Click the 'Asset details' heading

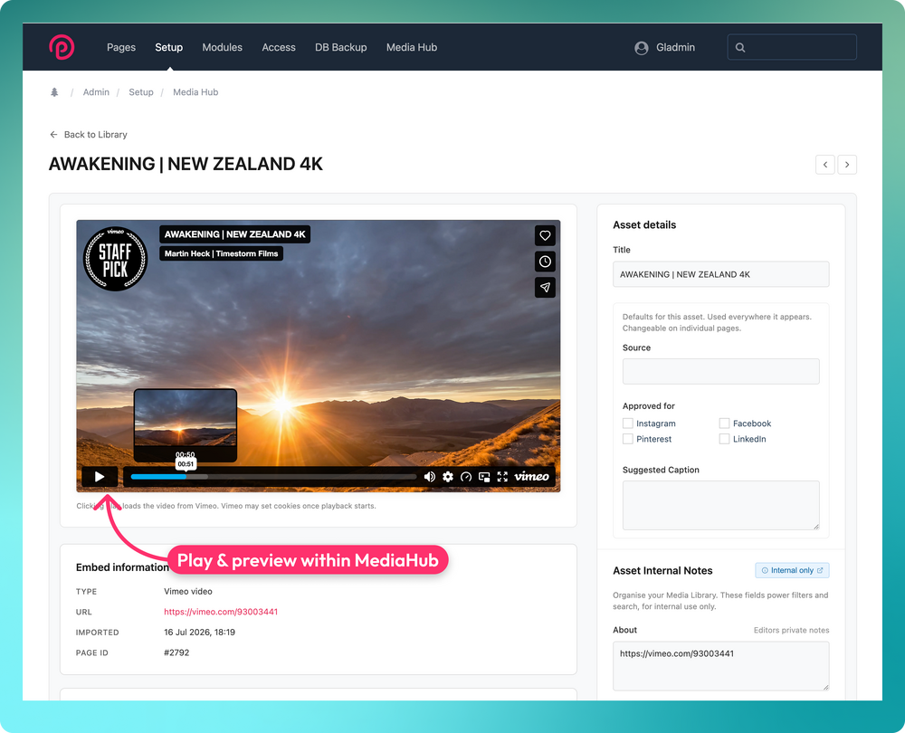coord(644,225)
